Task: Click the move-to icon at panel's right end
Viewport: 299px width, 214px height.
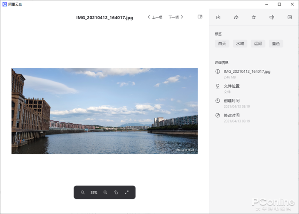Action: click(290, 17)
